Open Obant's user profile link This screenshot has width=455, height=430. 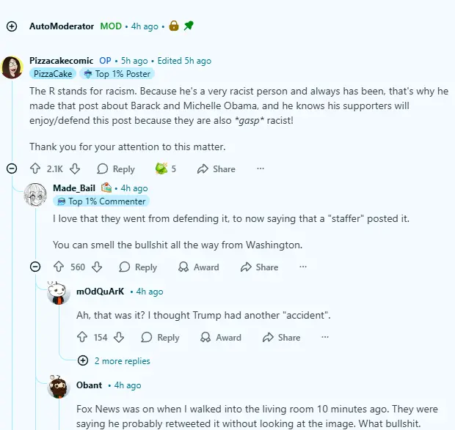pyautogui.click(x=89, y=385)
